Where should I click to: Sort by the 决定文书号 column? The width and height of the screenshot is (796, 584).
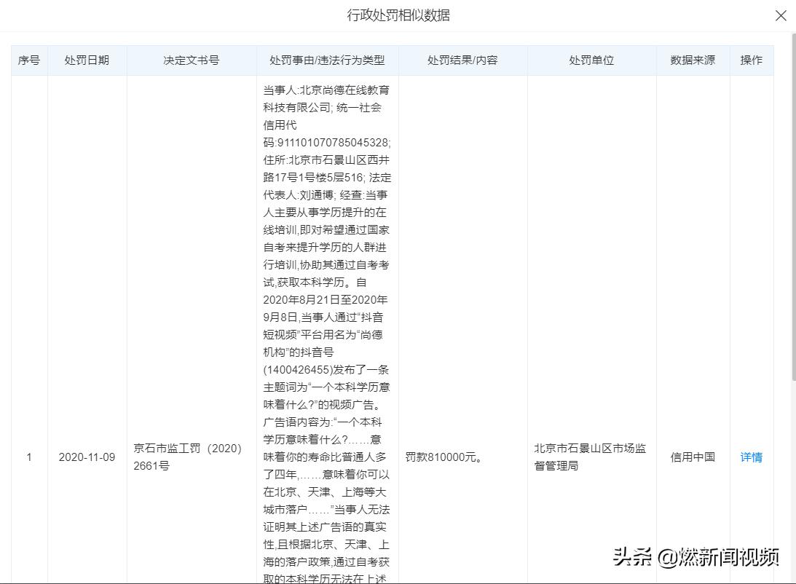tap(192, 60)
